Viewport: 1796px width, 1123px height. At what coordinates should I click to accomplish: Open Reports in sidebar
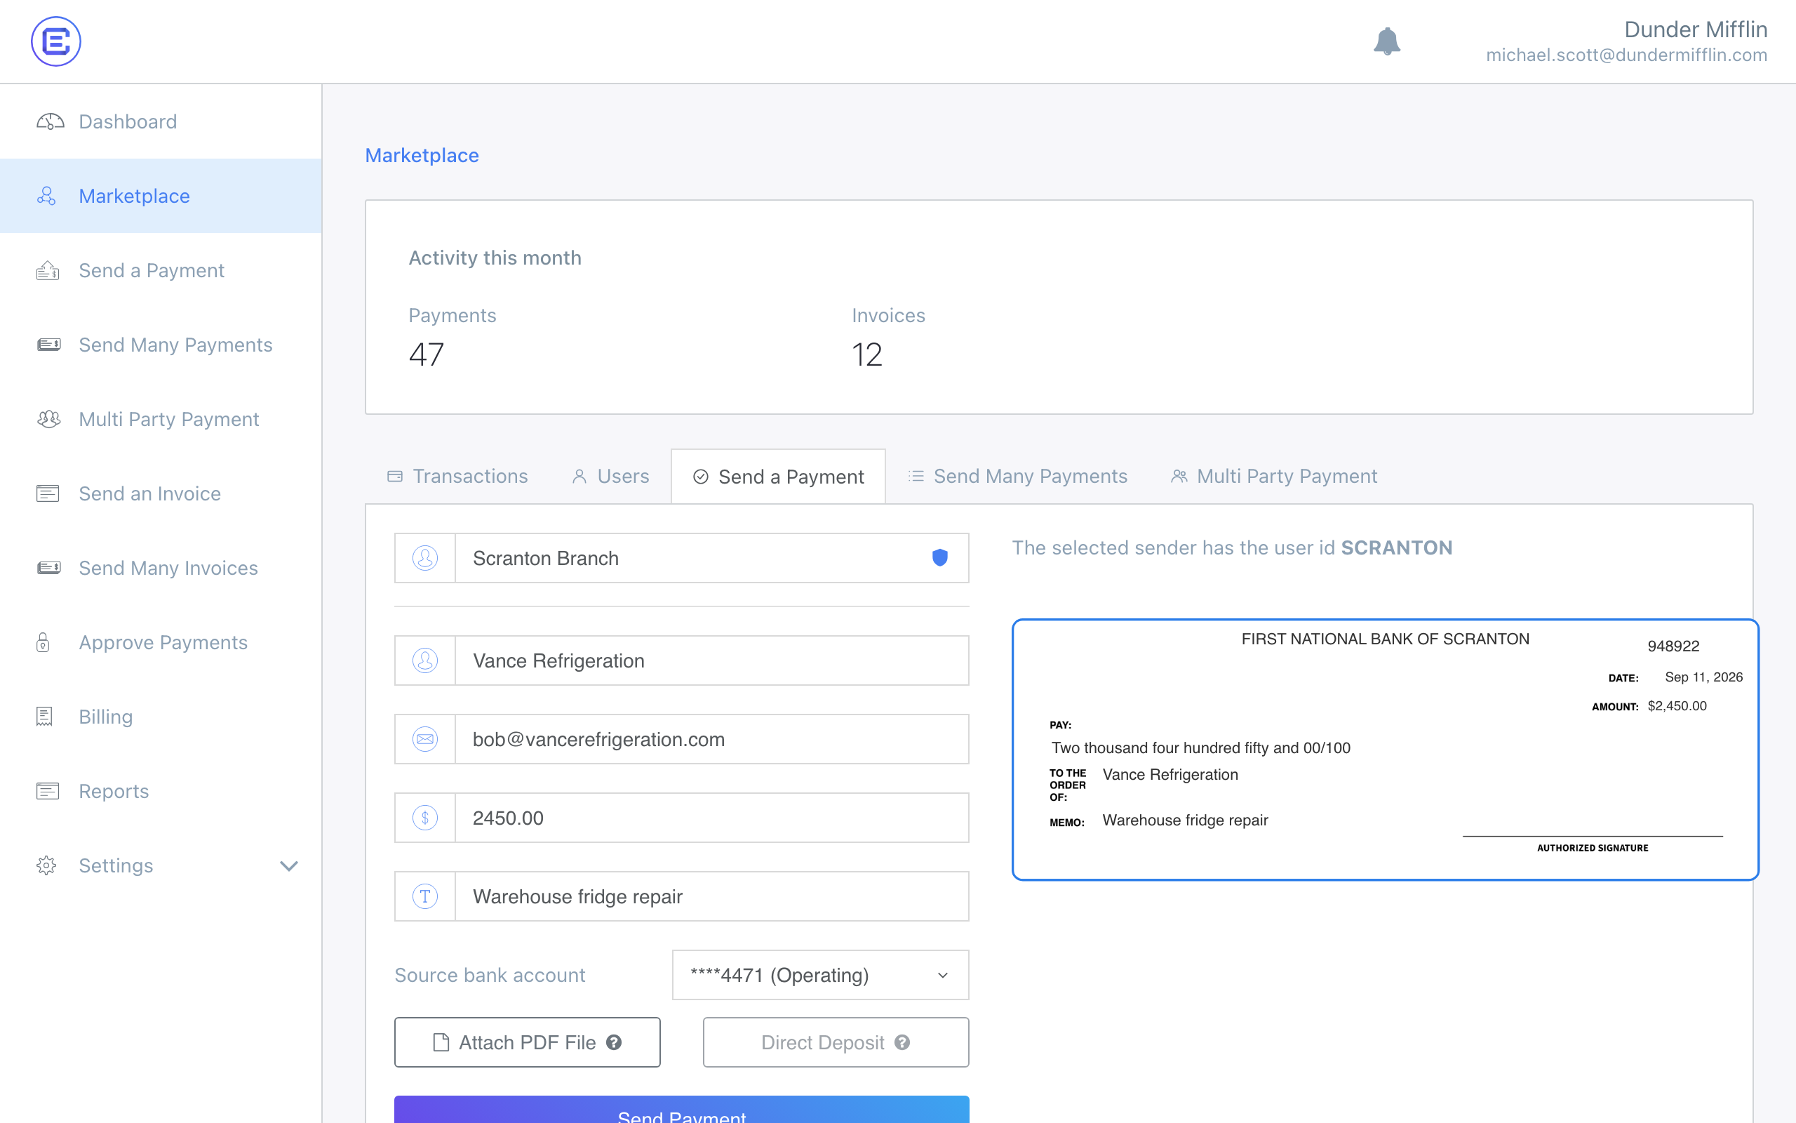coord(161,791)
